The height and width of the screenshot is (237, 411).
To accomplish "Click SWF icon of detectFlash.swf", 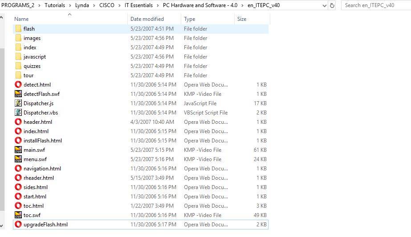I will [18, 94].
